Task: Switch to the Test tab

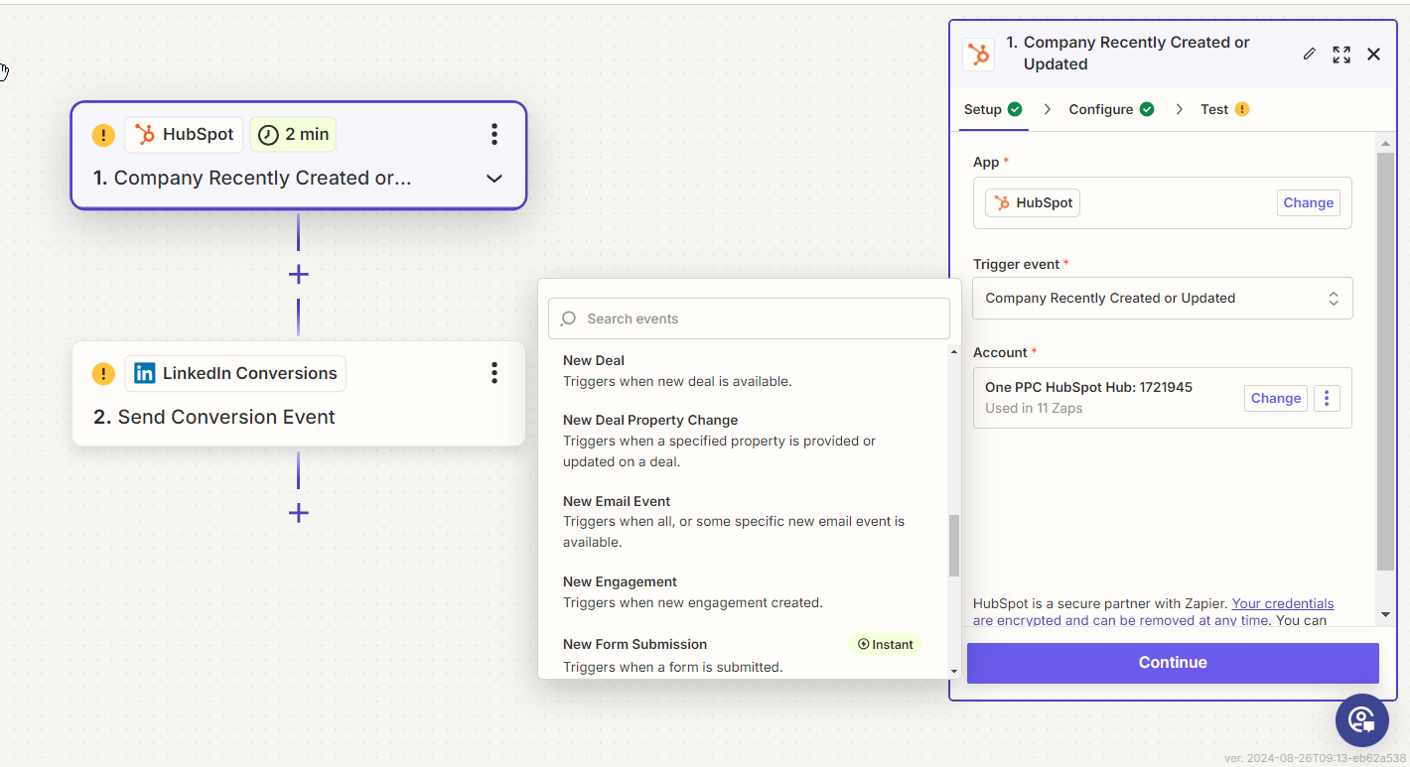Action: (1224, 109)
